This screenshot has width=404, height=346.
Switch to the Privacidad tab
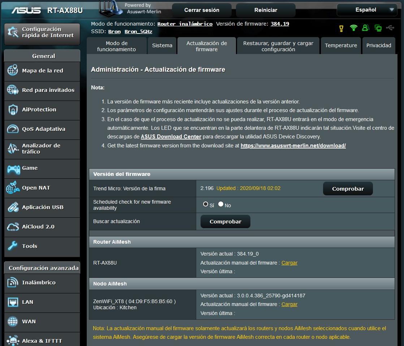pyautogui.click(x=379, y=45)
